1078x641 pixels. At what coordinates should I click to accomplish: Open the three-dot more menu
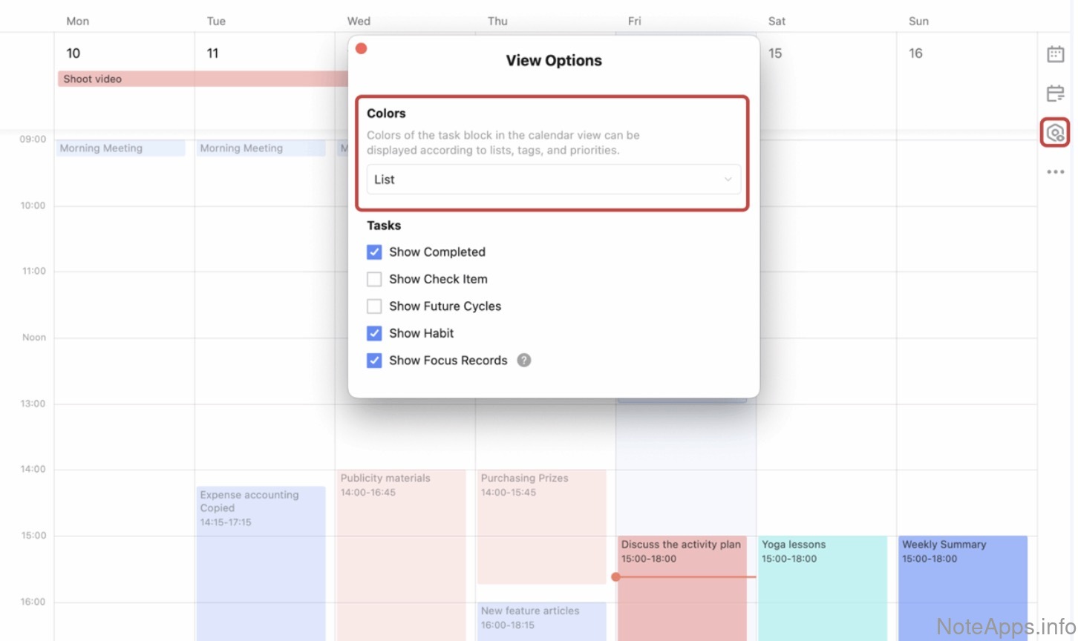point(1055,172)
